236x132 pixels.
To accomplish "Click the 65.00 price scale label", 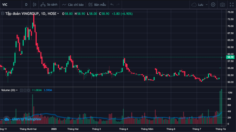I will pyautogui.click(x=230, y=40).
